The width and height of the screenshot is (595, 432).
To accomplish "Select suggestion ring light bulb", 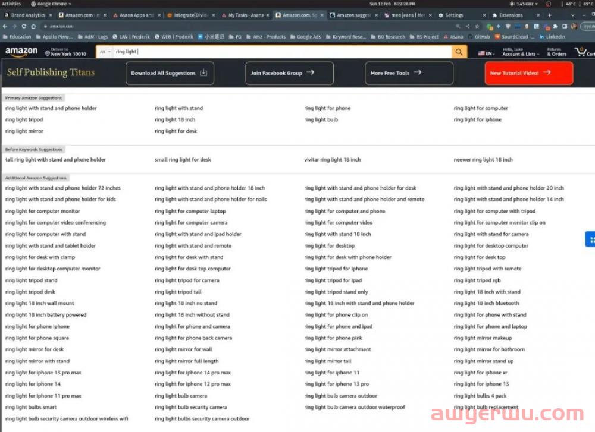I will pos(321,120).
